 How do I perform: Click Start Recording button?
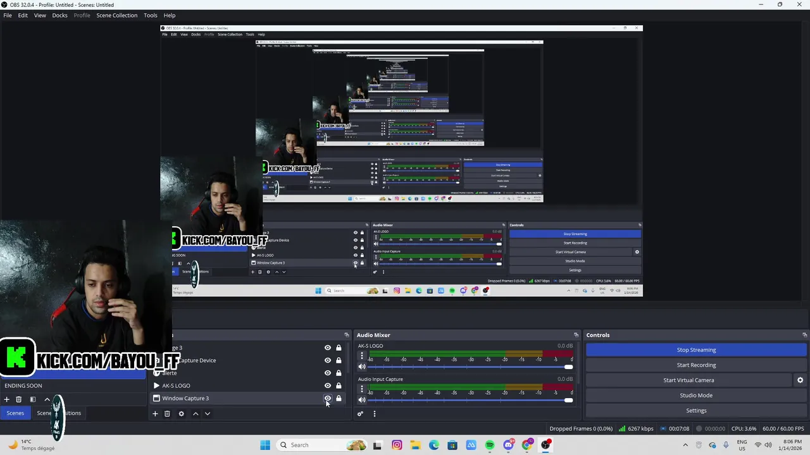point(696,365)
